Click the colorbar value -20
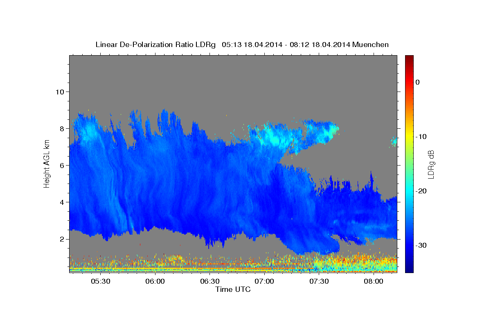The height and width of the screenshot is (327, 491). (421, 191)
